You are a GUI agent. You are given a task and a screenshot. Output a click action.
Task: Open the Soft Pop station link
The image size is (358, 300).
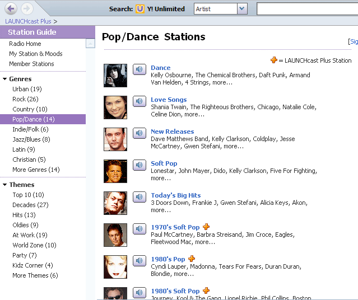click(x=164, y=163)
